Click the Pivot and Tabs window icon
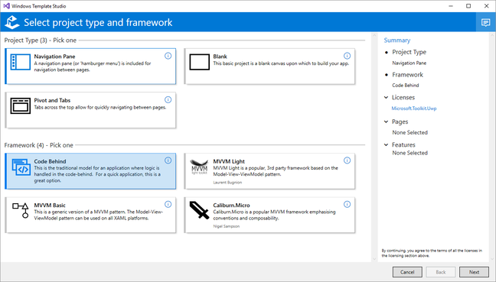 (x=21, y=105)
